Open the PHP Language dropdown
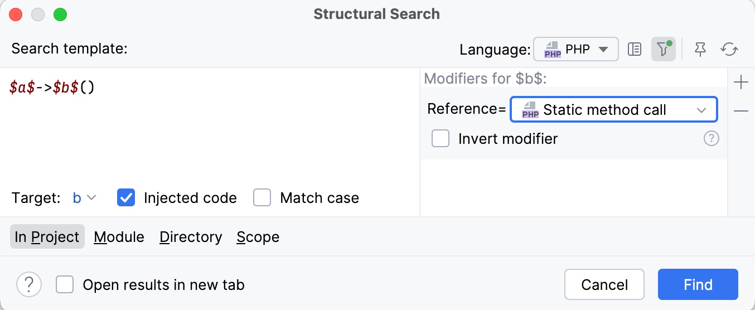Screen dimensions: 755x310 coord(576,50)
